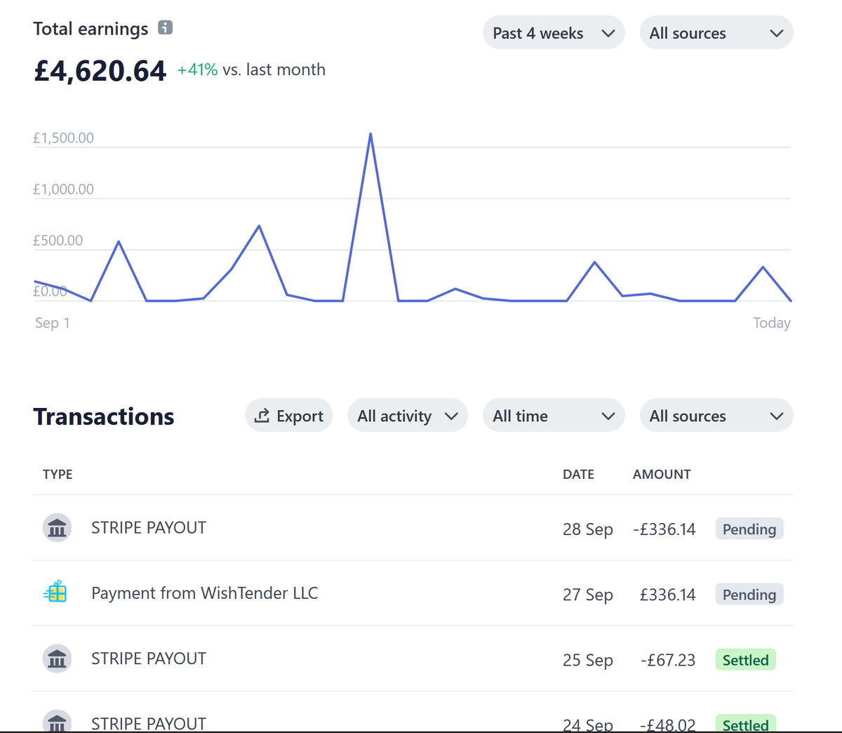
Task: Click the £336.14 amount on 27 Sep
Action: [667, 594]
